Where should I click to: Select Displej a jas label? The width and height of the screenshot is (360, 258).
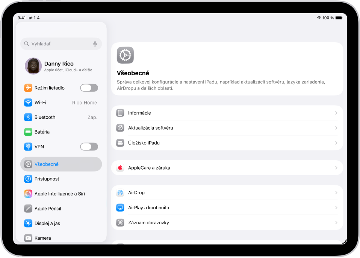point(47,224)
